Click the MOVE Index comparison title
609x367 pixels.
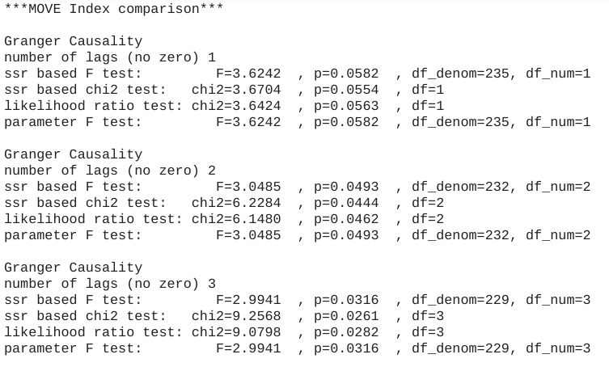point(113,9)
